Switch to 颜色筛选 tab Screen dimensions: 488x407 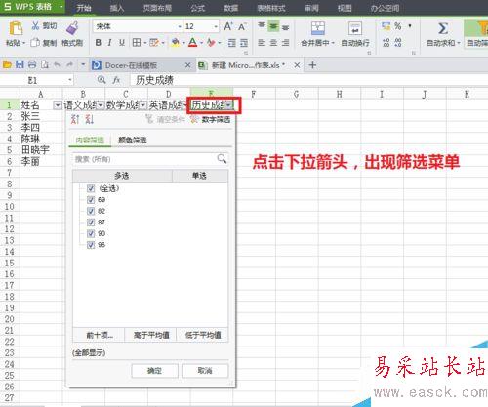pos(133,140)
